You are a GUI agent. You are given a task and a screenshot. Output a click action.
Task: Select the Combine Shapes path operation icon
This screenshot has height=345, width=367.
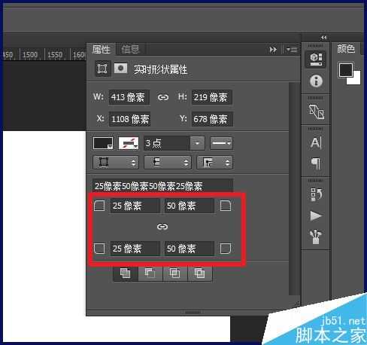point(126,273)
